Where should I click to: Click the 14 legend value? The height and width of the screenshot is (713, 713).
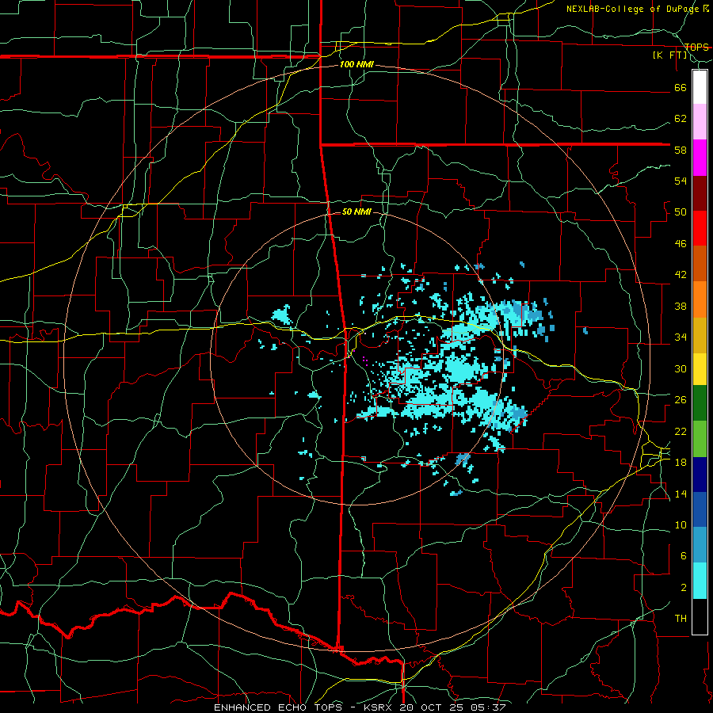point(681,494)
